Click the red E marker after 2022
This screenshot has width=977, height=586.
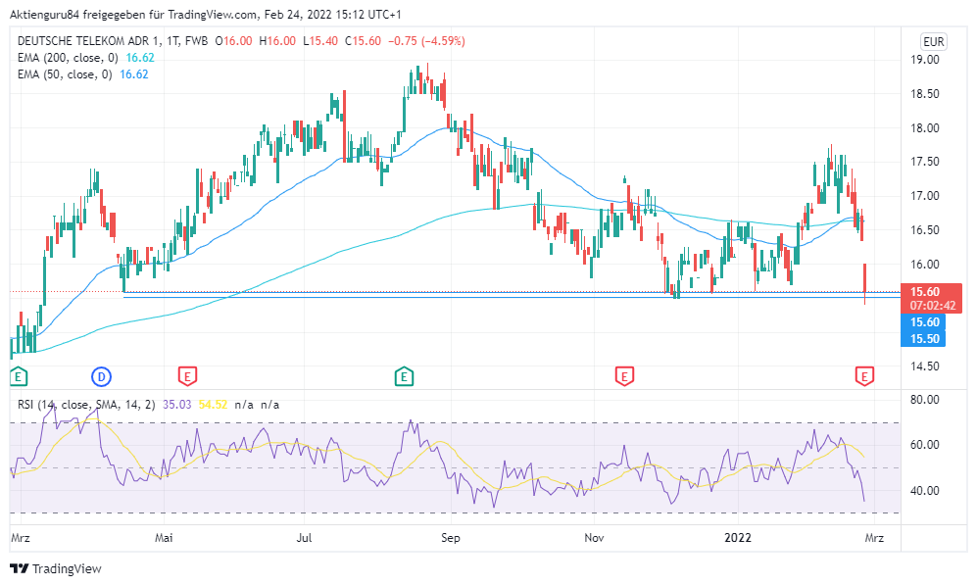pyautogui.click(x=864, y=376)
